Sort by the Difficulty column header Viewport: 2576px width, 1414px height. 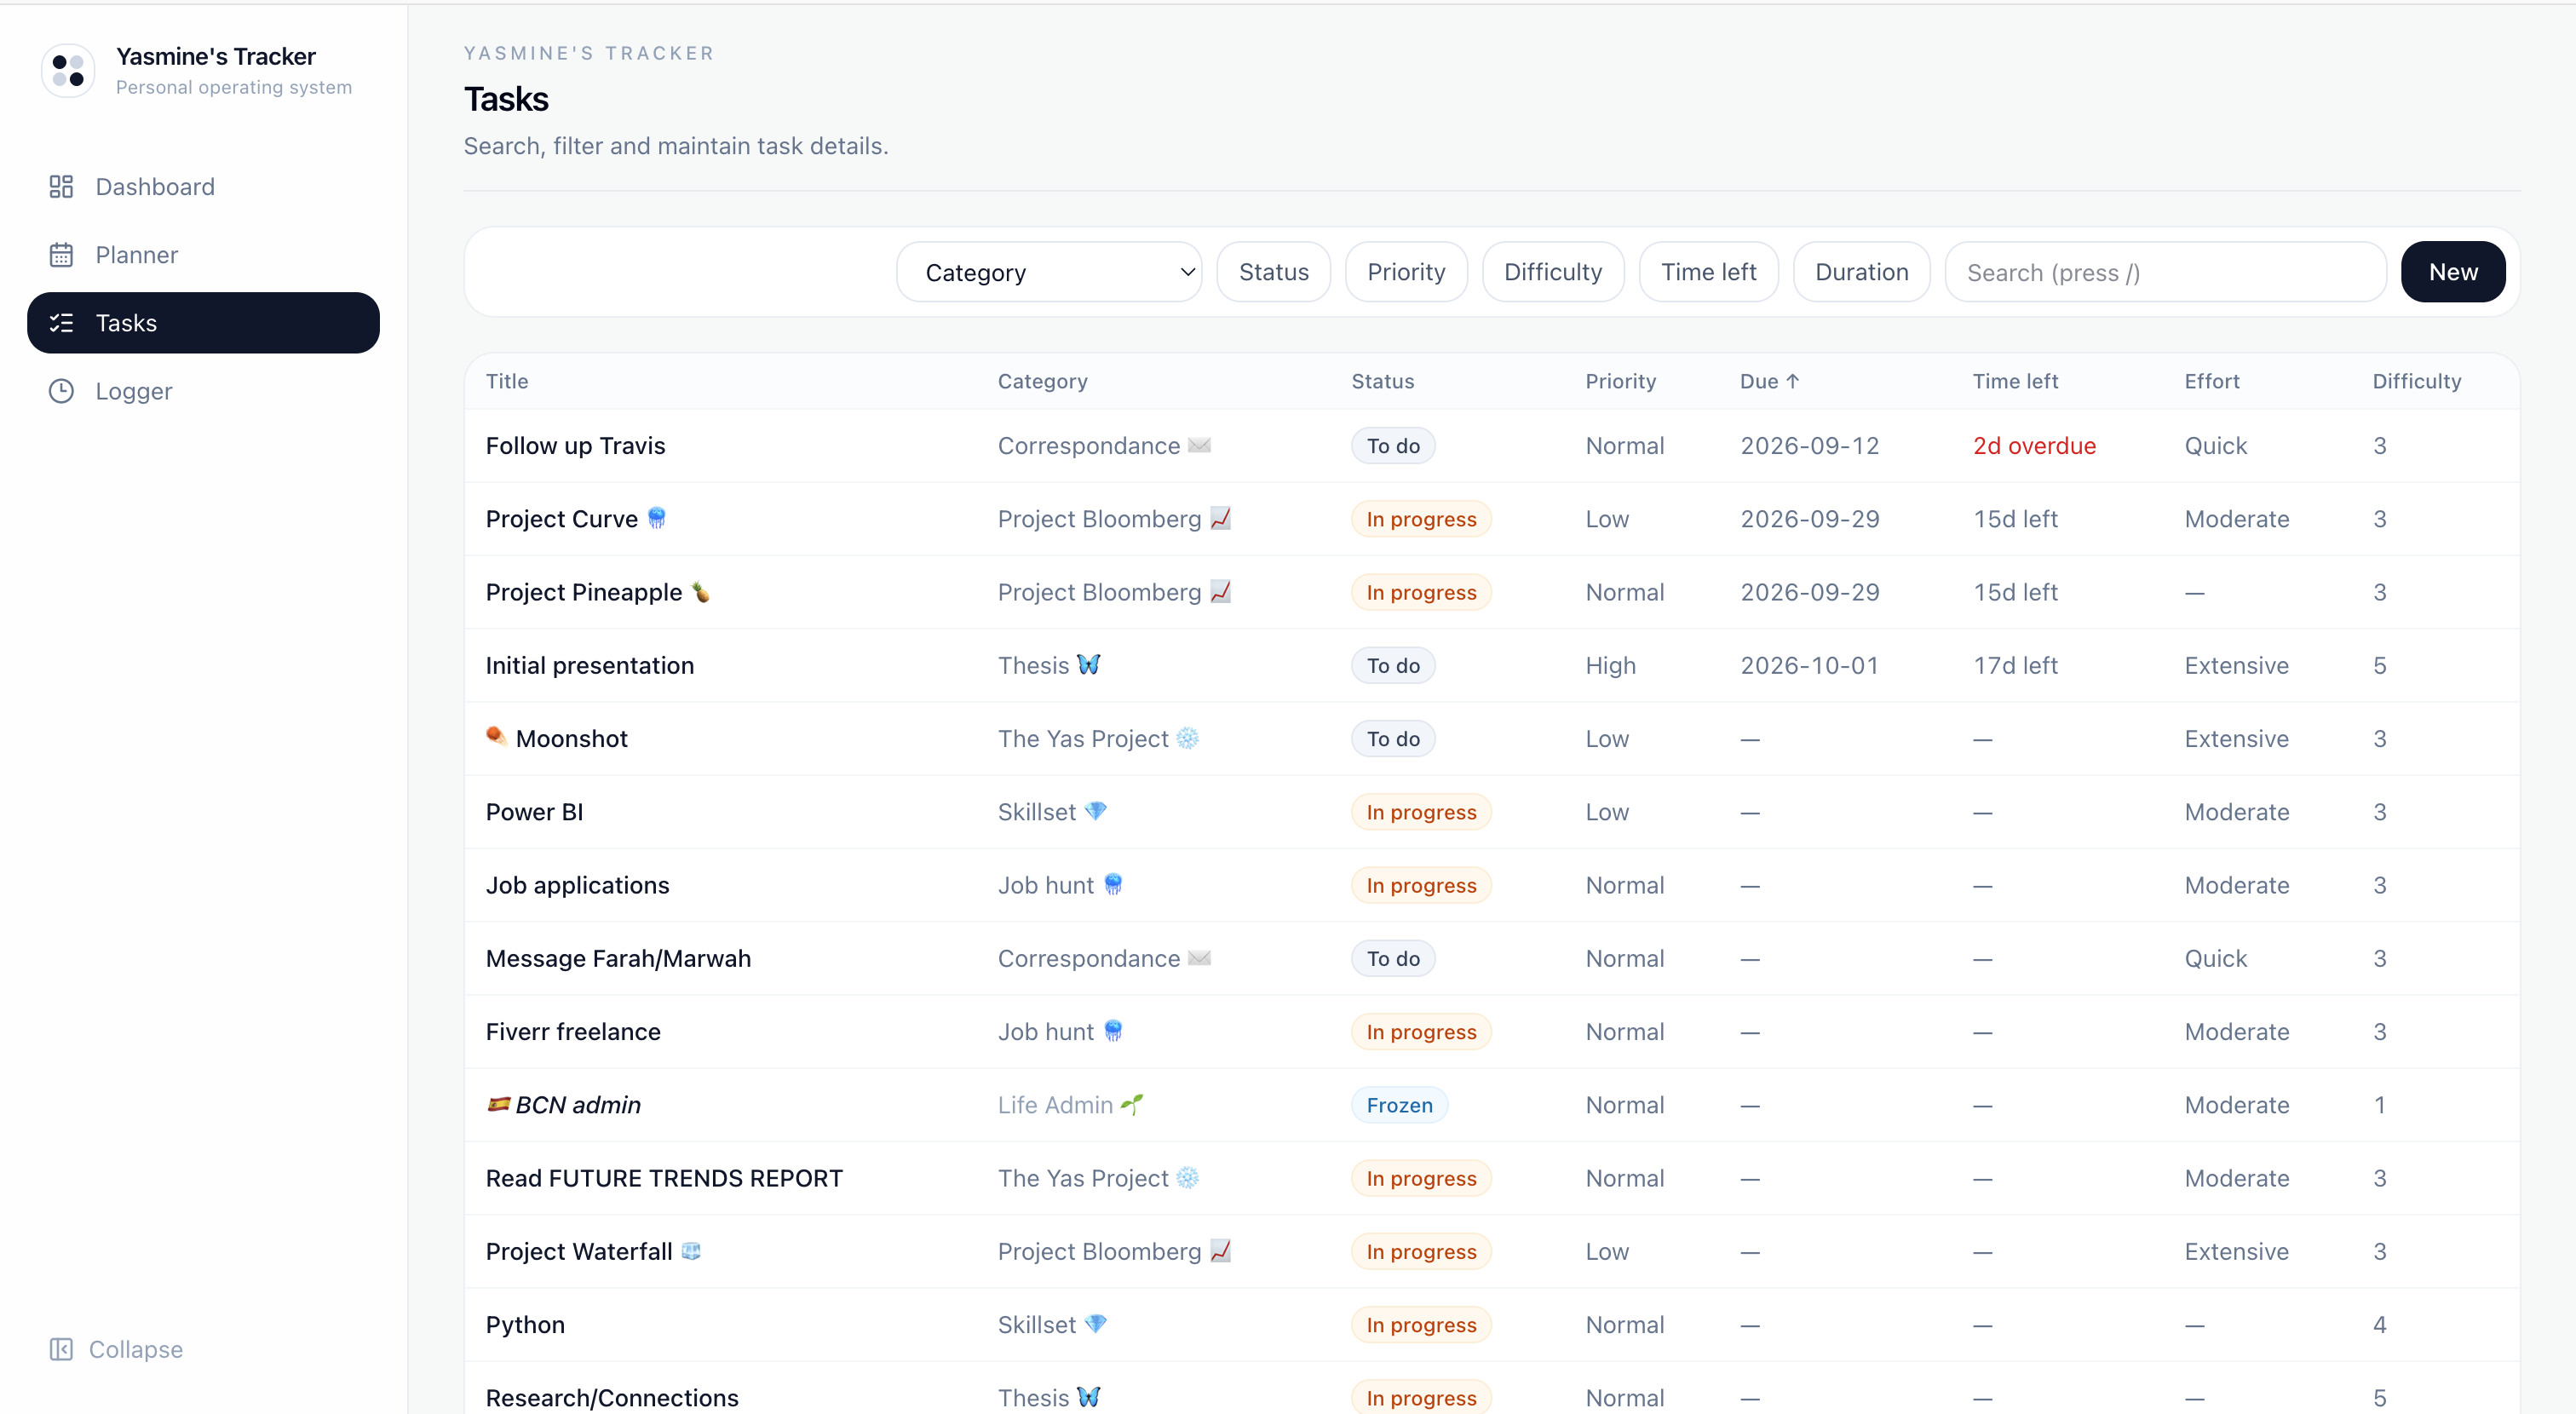pyautogui.click(x=2416, y=381)
